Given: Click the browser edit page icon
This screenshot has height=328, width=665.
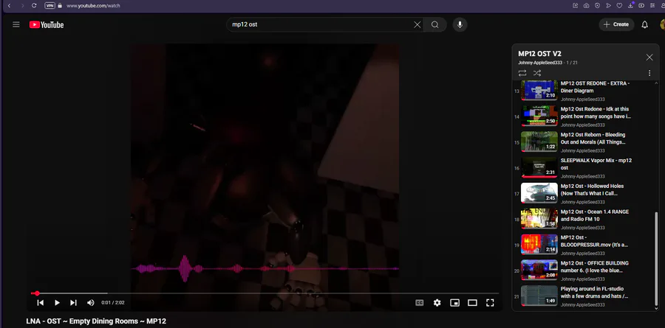Looking at the screenshot, I should point(575,5).
